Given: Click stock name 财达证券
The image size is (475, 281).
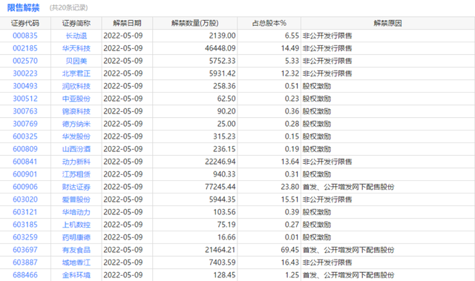Looking at the screenshot, I should coord(76,187).
